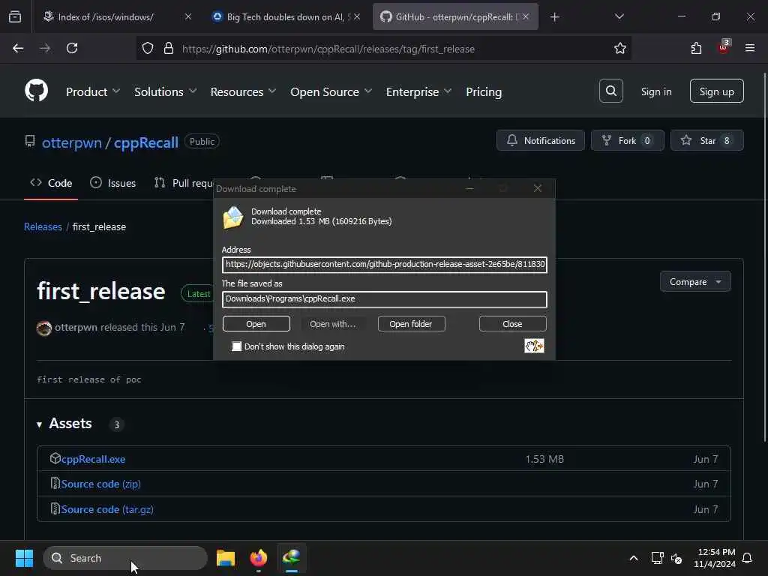Click the Open button in download dialog
This screenshot has width=768, height=576.
(256, 324)
